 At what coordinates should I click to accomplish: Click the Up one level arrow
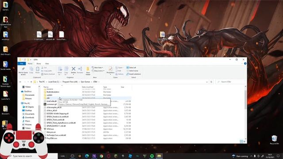point(31,82)
